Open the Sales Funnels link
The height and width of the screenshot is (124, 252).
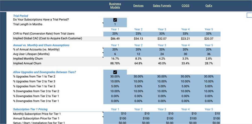pos(162,5)
